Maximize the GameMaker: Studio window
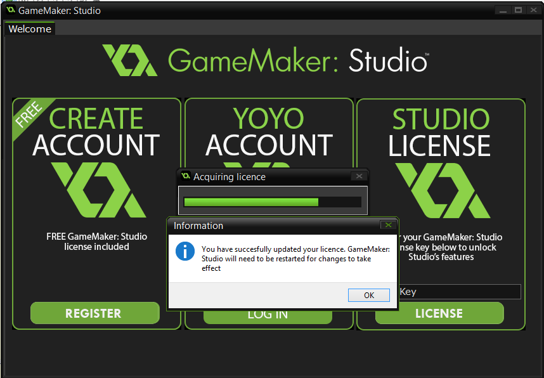Screen dimensions: 544x378 pos(519,10)
